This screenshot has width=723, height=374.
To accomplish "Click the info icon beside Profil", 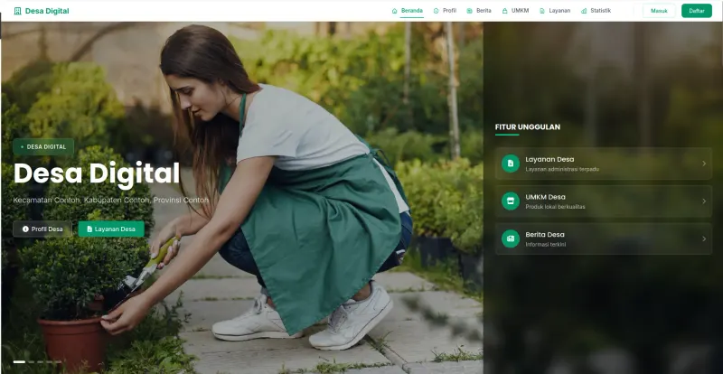I will tap(437, 11).
